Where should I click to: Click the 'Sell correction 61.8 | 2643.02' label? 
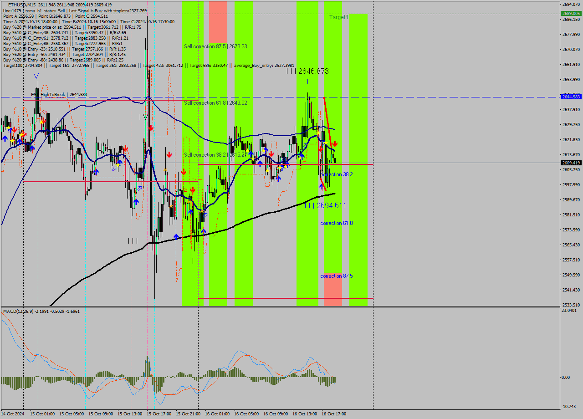215,103
